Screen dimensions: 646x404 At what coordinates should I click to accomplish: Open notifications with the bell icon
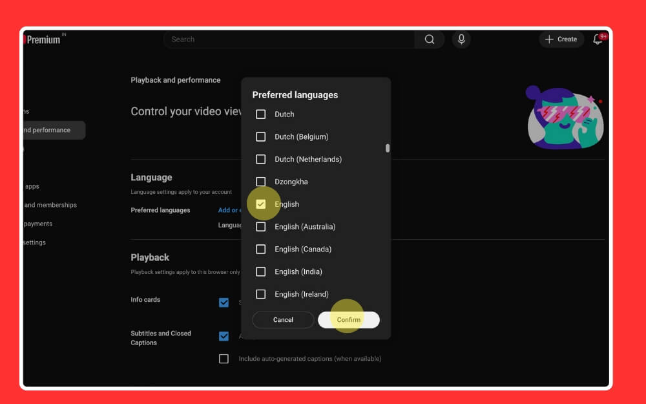coord(597,39)
